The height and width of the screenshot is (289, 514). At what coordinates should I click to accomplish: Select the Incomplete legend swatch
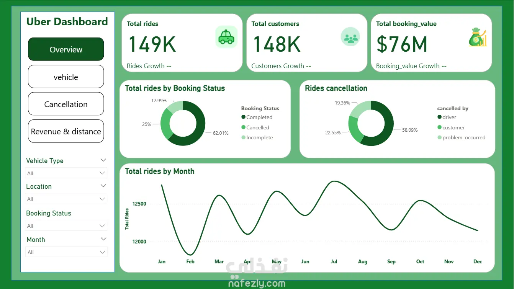(243, 137)
